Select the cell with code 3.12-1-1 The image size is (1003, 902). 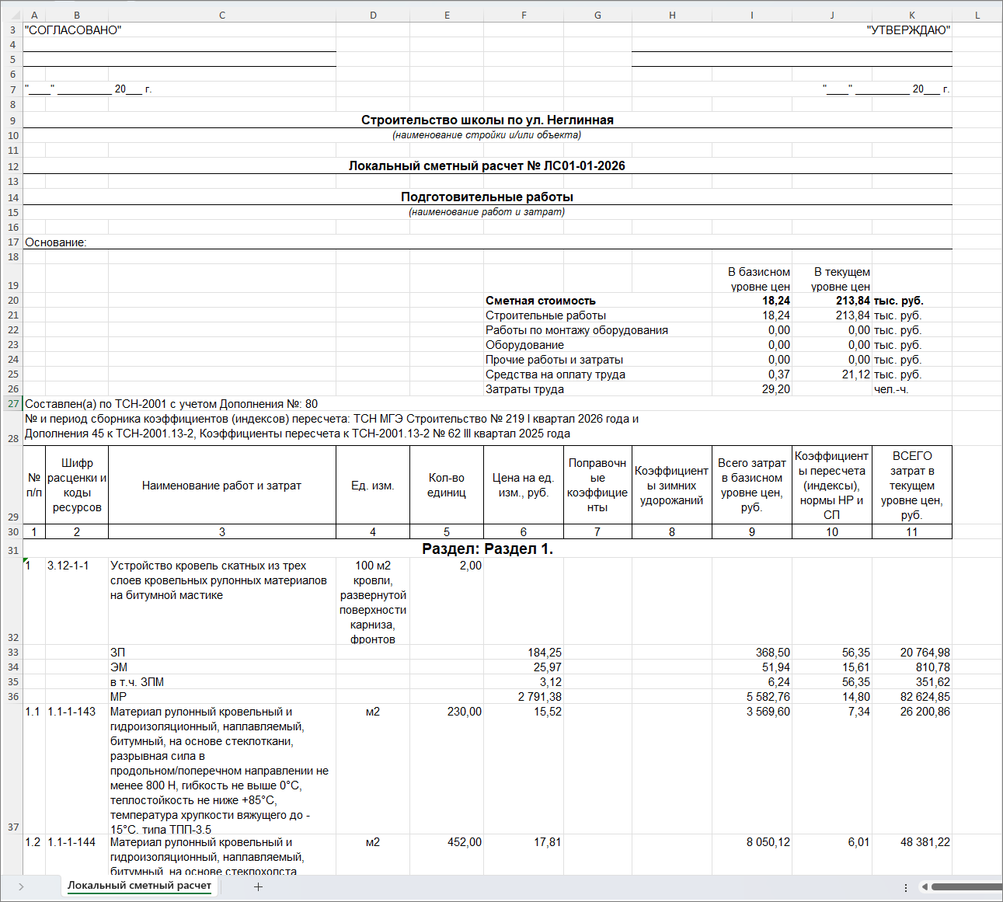[x=68, y=566]
